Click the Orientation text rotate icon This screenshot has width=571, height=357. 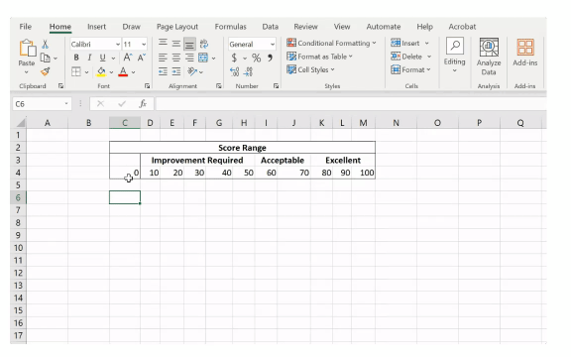coord(192,71)
